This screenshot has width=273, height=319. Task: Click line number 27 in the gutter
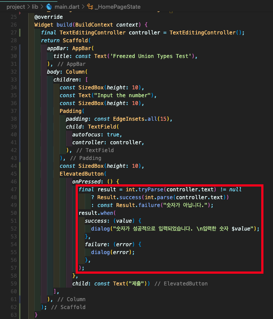tap(13, 33)
